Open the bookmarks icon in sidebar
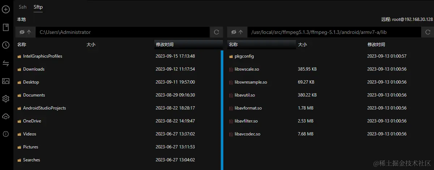Image resolution: width=434 pixels, height=170 pixels. pyautogui.click(x=6, y=27)
